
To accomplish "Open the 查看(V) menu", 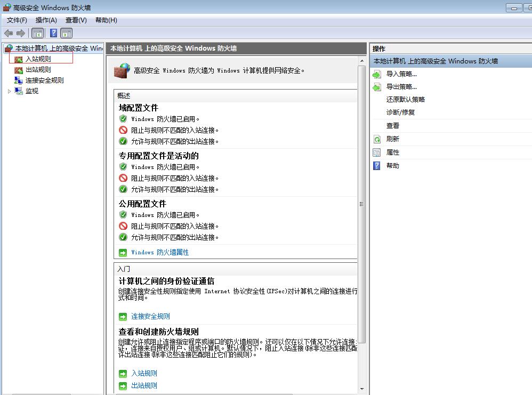I will [x=76, y=20].
